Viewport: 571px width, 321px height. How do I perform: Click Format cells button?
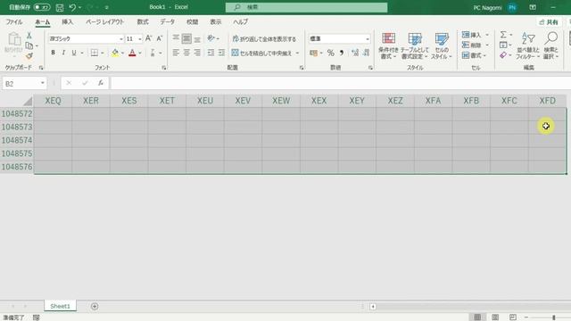[x=474, y=55]
